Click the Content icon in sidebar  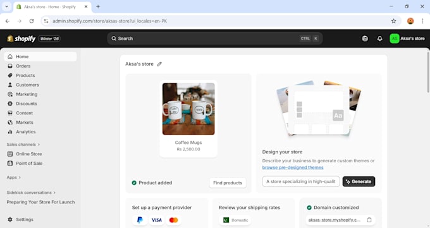10,113
